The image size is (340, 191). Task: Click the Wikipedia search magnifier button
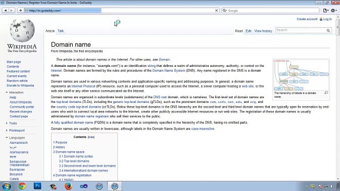(328, 31)
